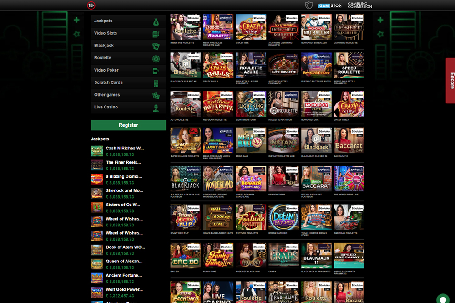The width and height of the screenshot is (455, 303).
Task: Click the cards icon beside Blackjack
Action: pos(156,46)
